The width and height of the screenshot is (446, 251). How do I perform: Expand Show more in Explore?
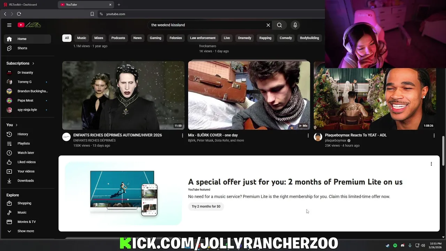(28, 231)
